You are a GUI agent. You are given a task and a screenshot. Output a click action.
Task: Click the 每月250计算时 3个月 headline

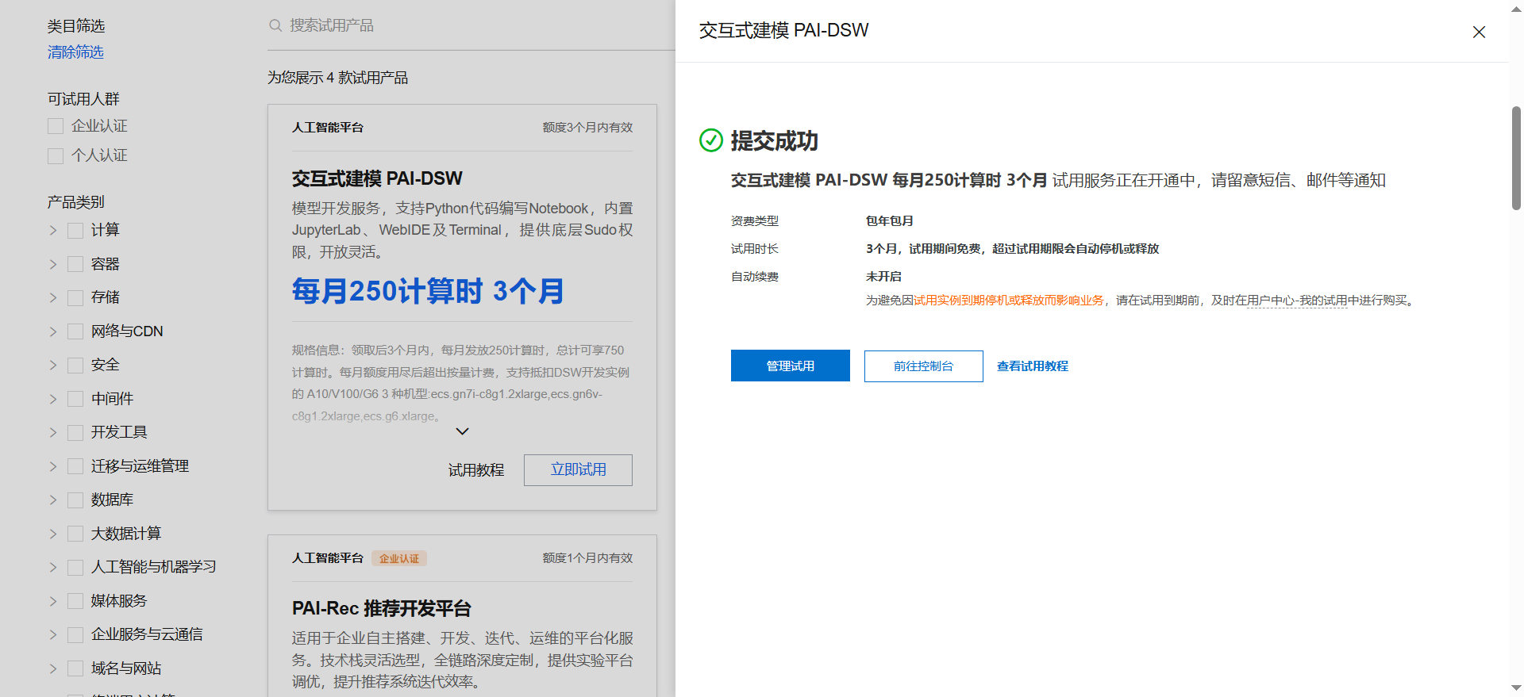(x=428, y=291)
